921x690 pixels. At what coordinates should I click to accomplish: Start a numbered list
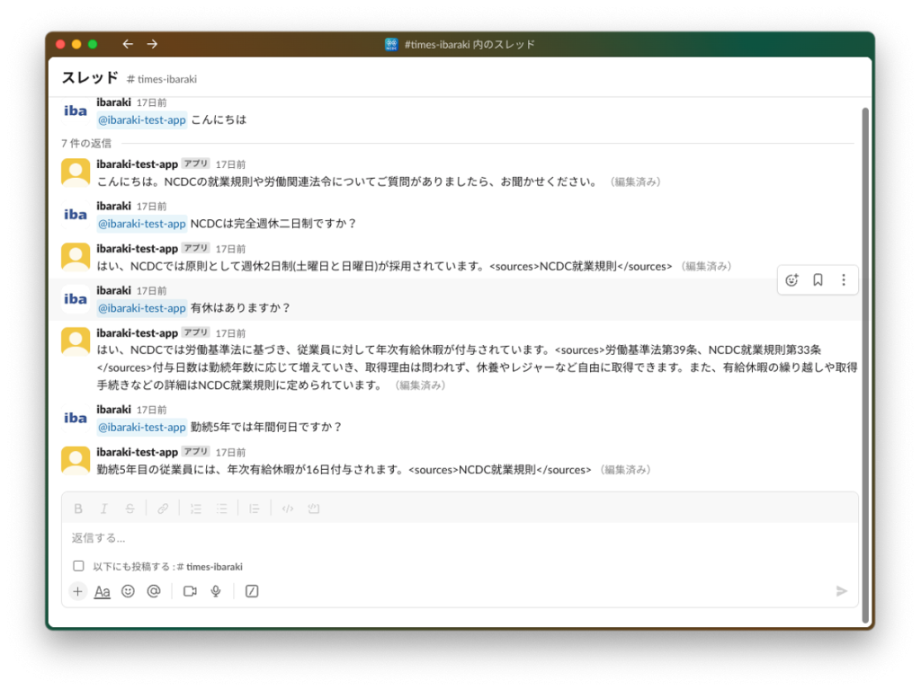pos(196,509)
